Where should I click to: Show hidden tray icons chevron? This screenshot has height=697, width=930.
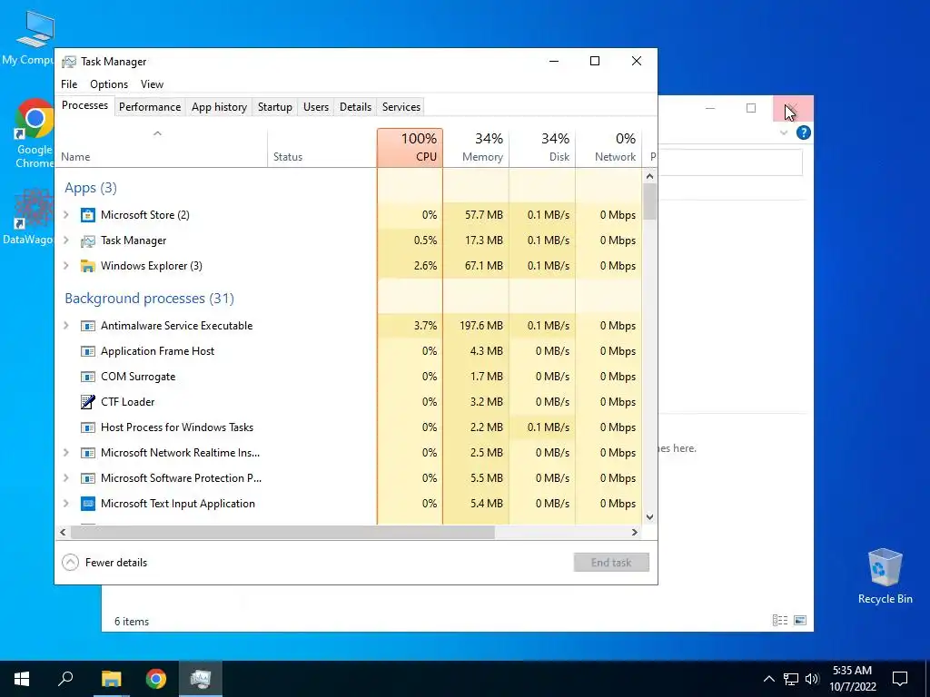pyautogui.click(x=768, y=679)
